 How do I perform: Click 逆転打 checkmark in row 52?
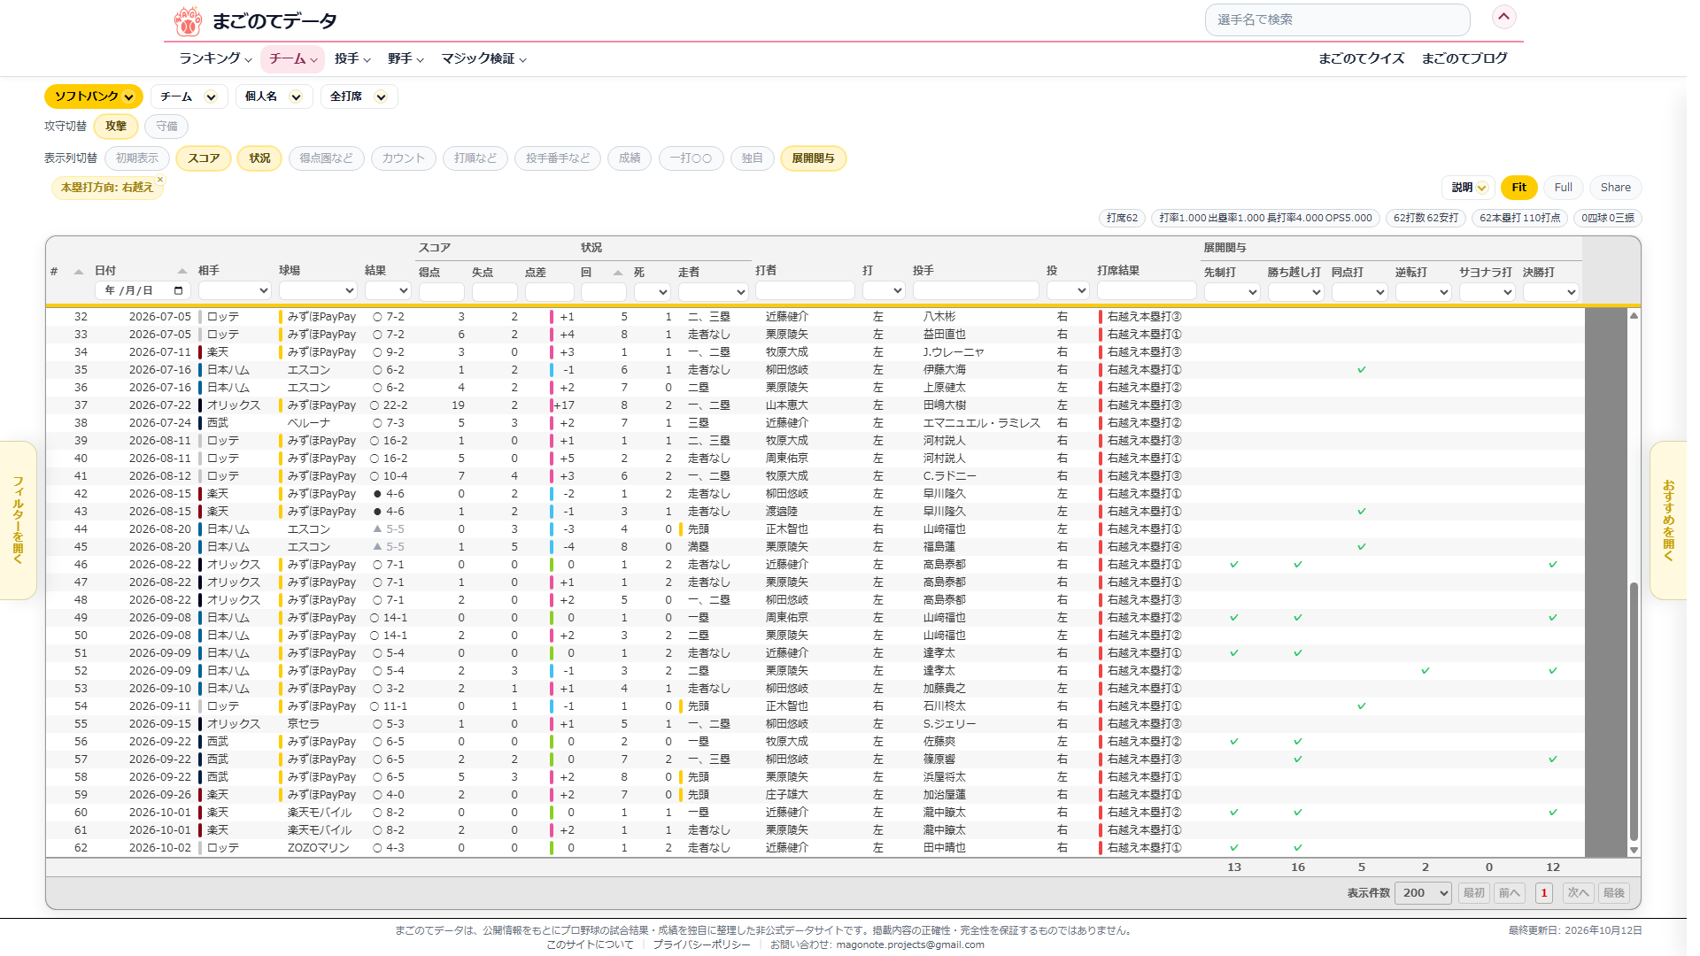[x=1425, y=671]
